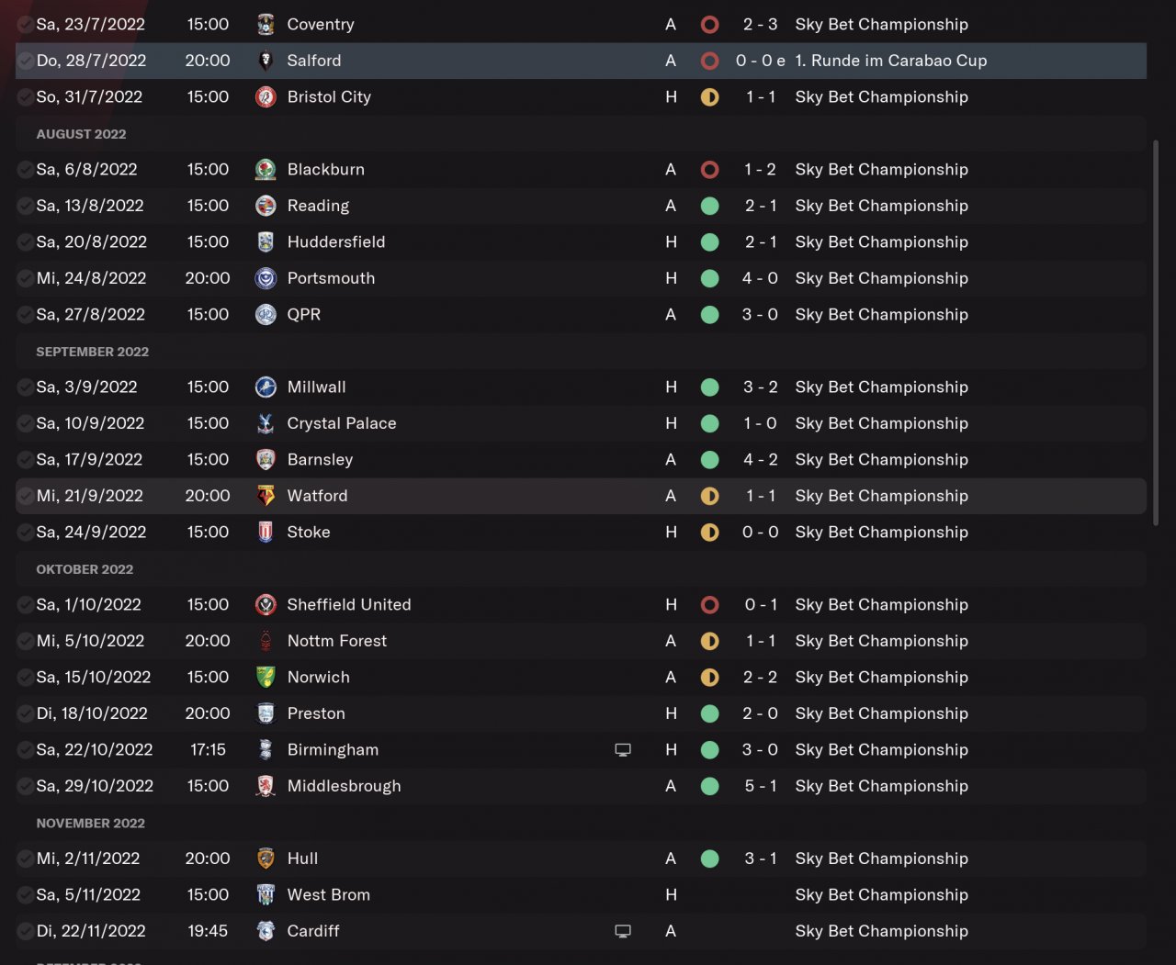Image resolution: width=1176 pixels, height=965 pixels.
Task: Click the Millwall club badge
Action: point(266,387)
